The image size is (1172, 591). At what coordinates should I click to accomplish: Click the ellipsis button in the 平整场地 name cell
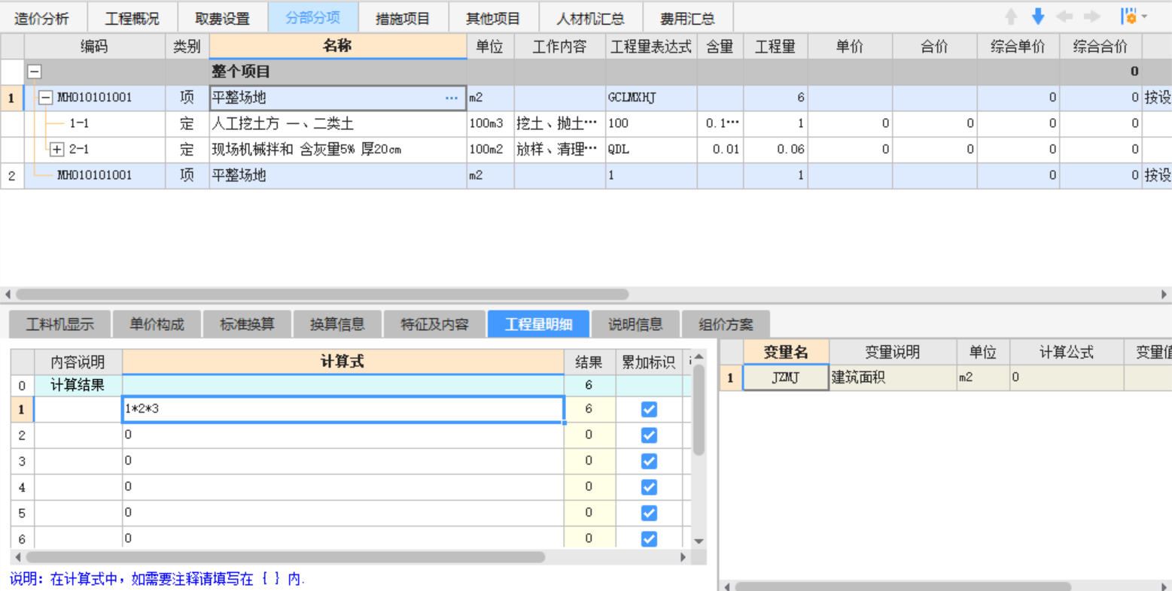click(451, 98)
